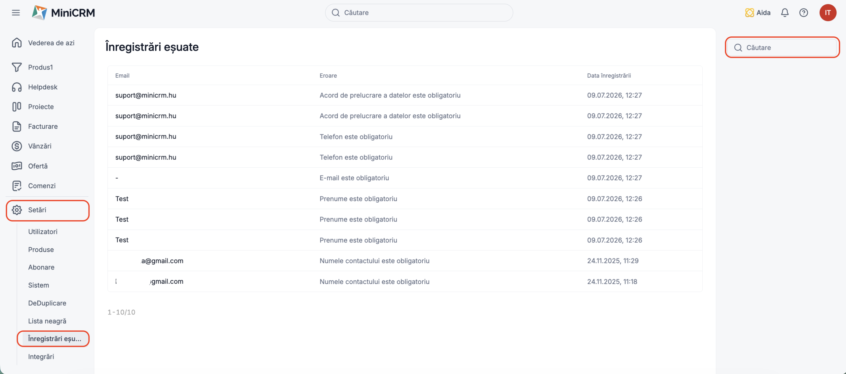Open the Produs1 module
The image size is (846, 374).
tap(40, 67)
